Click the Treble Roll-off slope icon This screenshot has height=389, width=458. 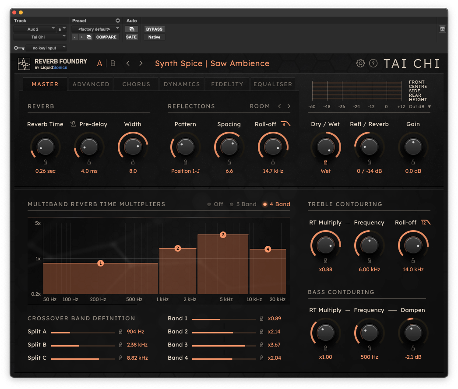[x=426, y=223]
